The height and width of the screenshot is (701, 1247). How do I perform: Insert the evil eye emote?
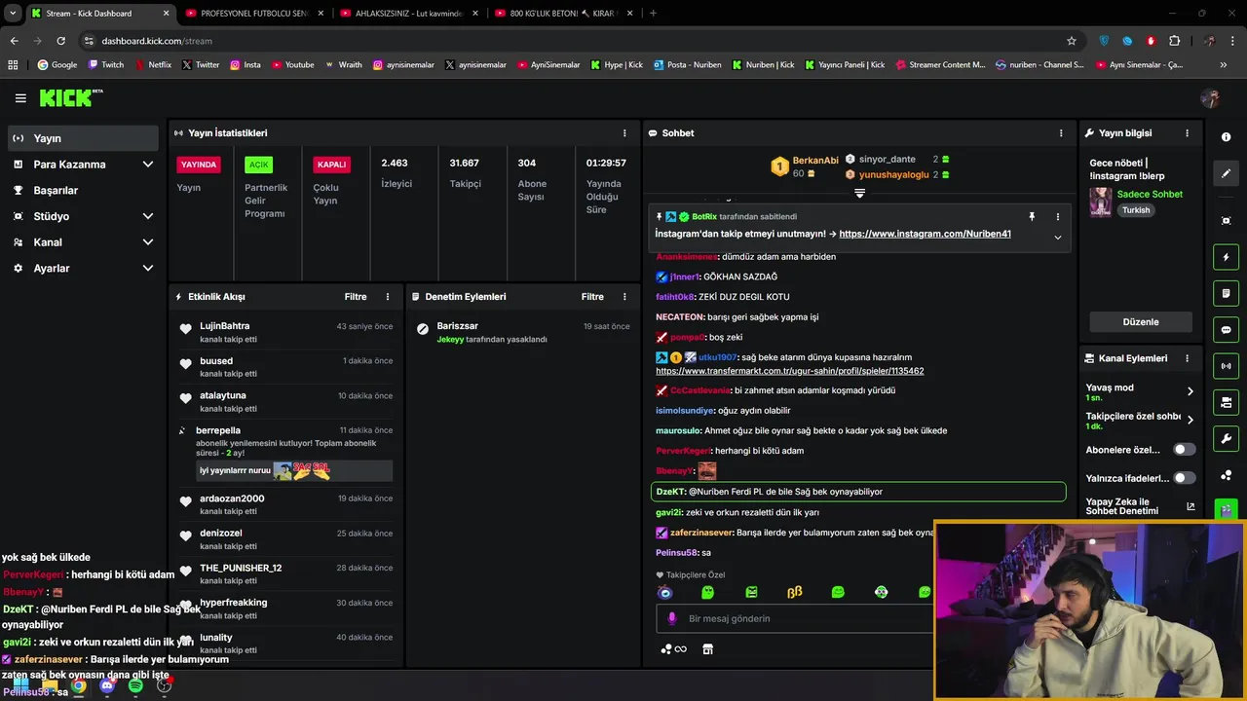point(665,592)
